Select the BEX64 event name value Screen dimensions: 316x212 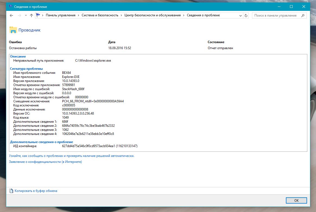pyautogui.click(x=66, y=73)
